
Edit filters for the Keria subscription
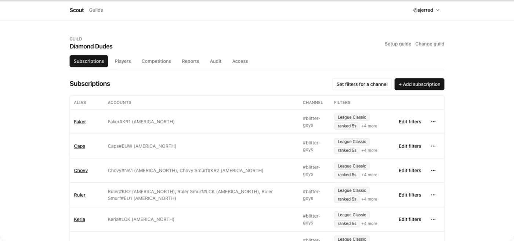pos(410,219)
